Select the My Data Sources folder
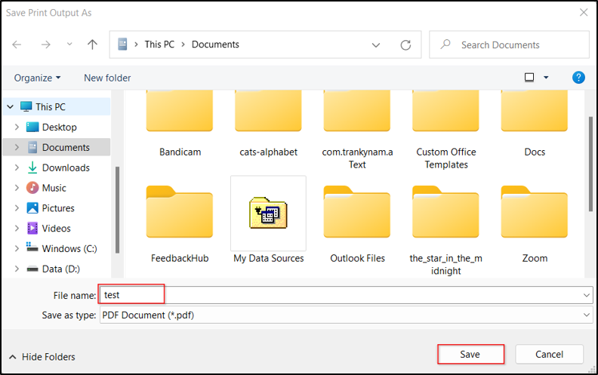 [268, 221]
